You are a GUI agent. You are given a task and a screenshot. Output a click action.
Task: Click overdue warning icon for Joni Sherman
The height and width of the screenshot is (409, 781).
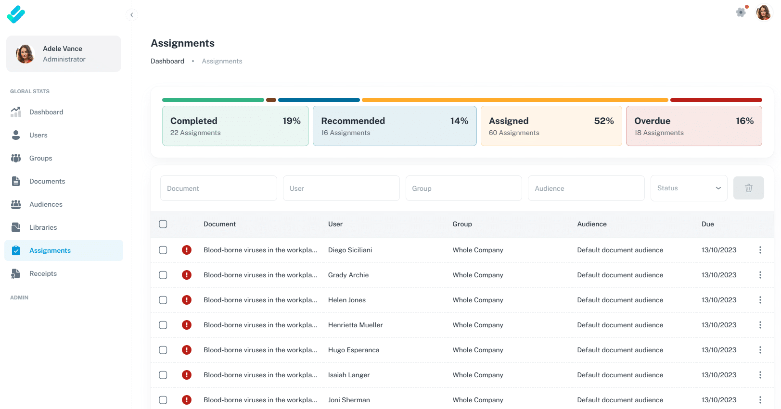tap(187, 400)
